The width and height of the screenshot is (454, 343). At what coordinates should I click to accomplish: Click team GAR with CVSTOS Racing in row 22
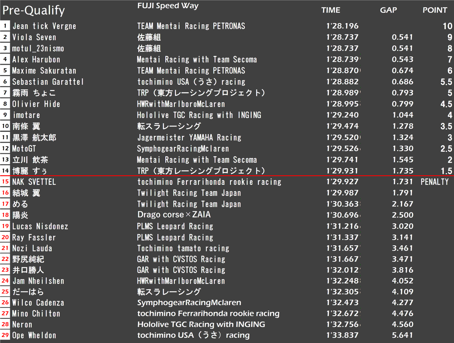[x=181, y=259]
